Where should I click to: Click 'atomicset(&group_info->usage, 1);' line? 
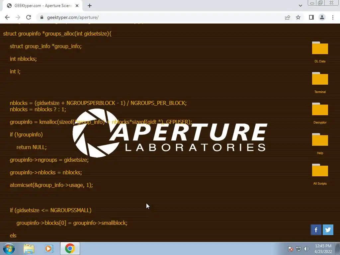(51, 185)
